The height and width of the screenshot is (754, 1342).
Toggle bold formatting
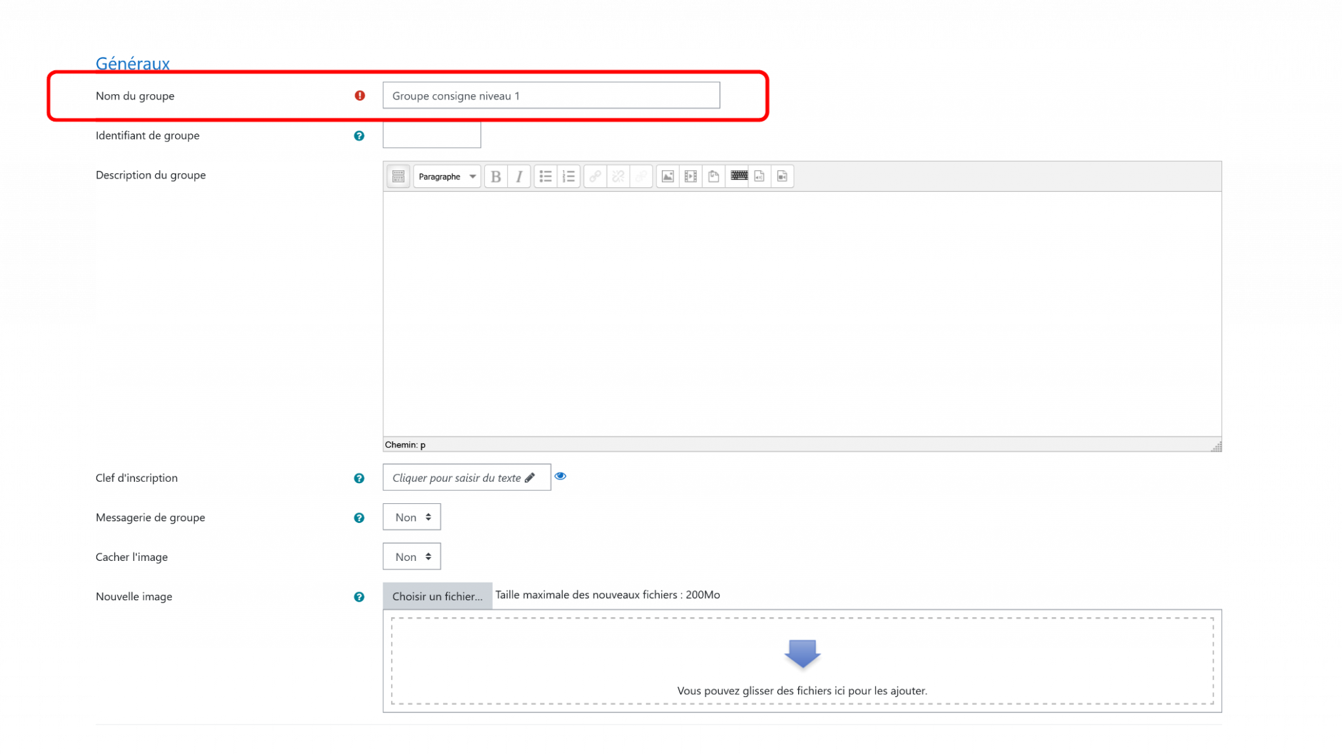click(496, 176)
